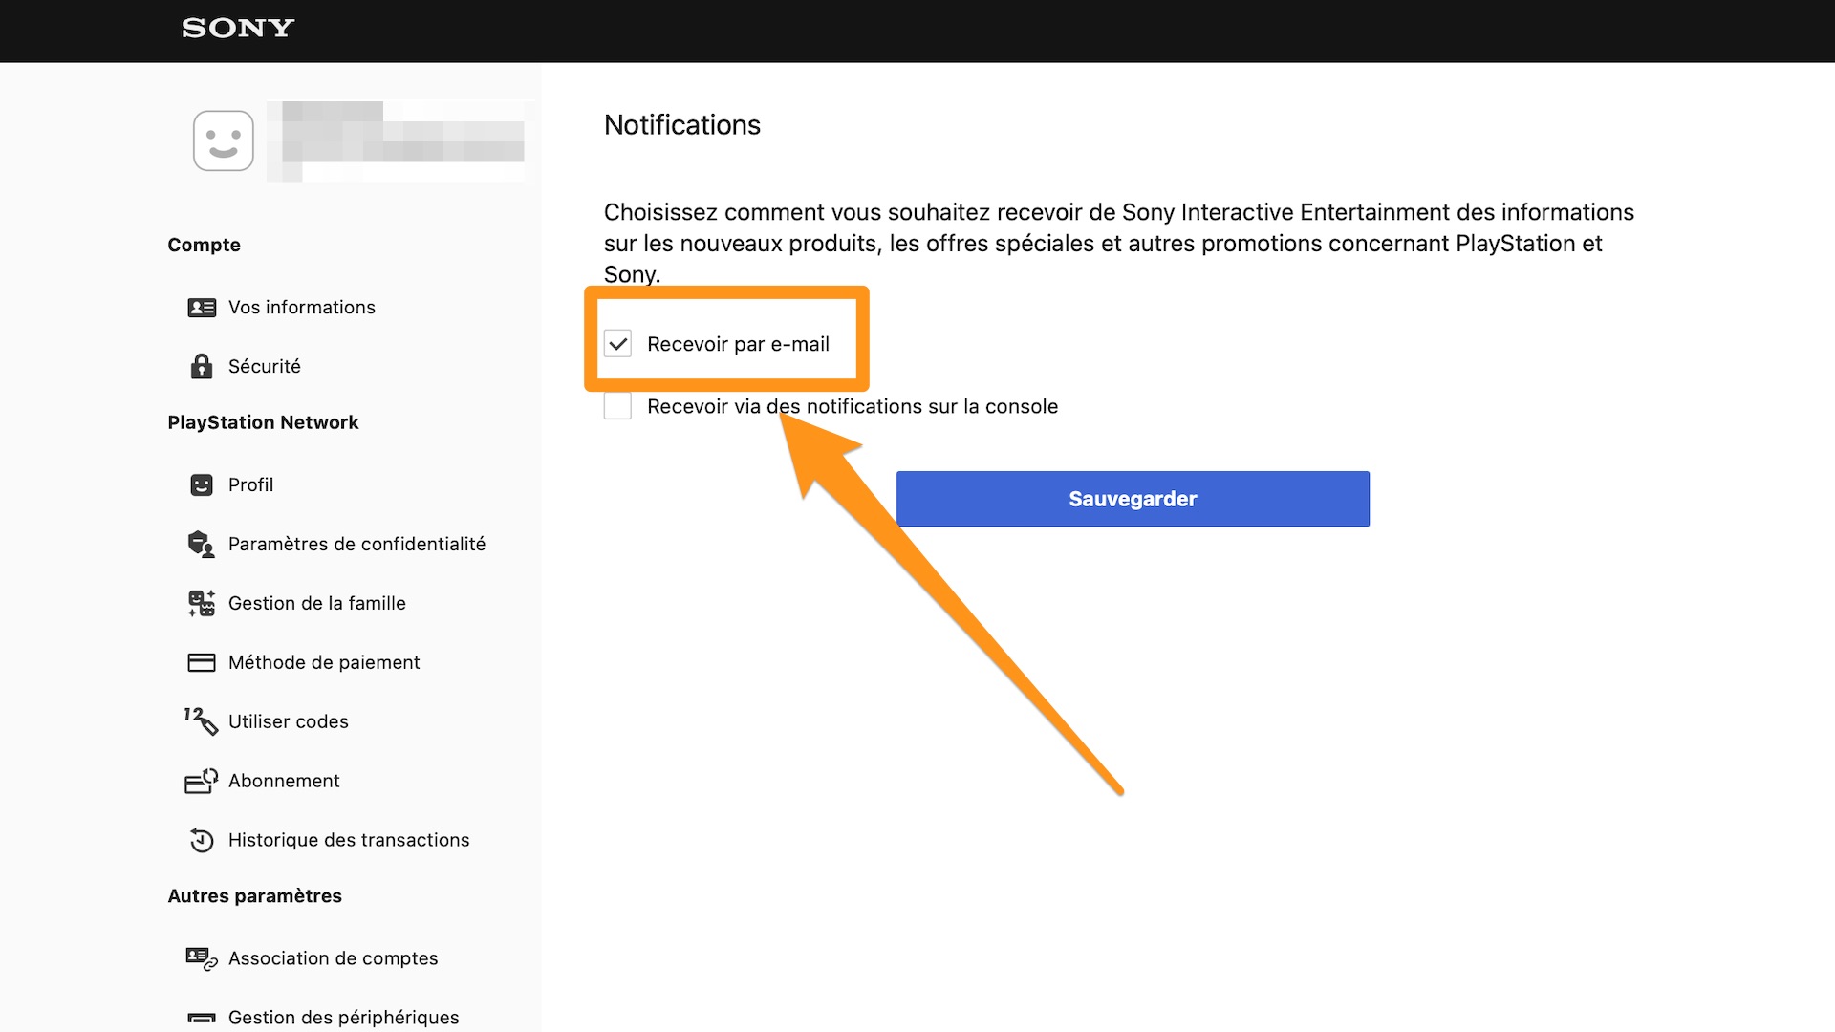Click the Abonnement refresh card icon
The image size is (1835, 1032).
(x=202, y=781)
